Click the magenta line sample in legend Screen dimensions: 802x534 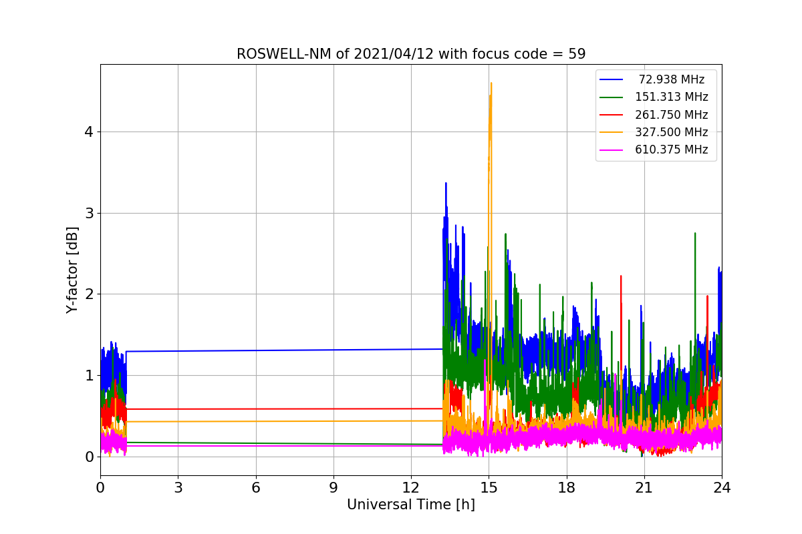point(612,150)
